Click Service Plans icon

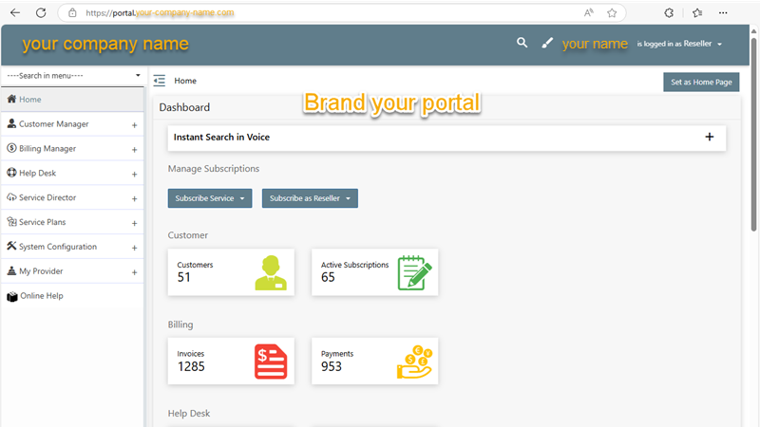11,221
